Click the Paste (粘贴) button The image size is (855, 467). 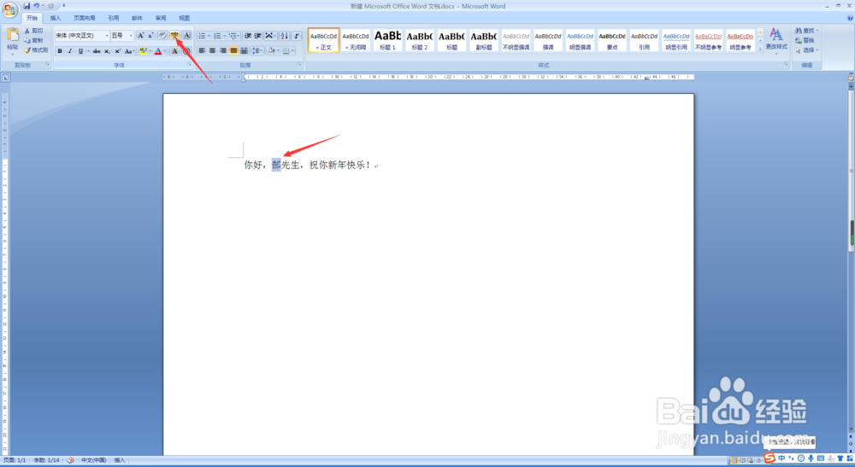point(13,41)
